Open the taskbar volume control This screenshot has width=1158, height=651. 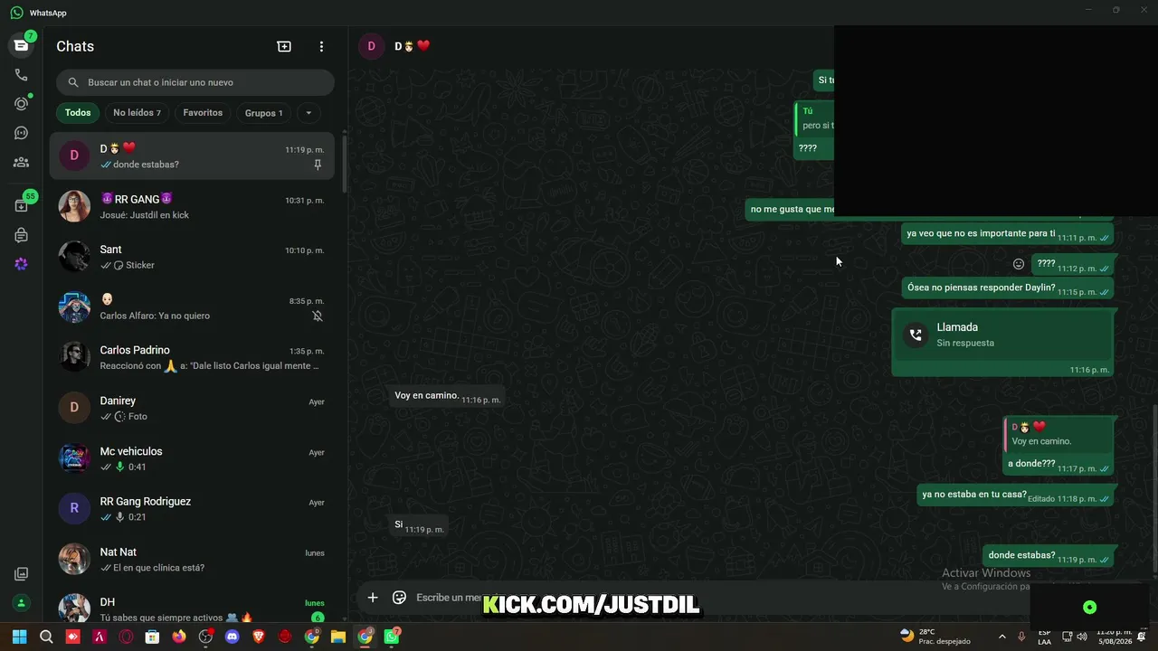[1082, 637]
